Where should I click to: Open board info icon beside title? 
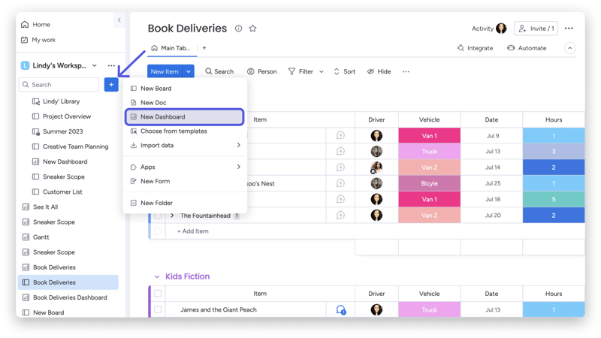point(238,29)
